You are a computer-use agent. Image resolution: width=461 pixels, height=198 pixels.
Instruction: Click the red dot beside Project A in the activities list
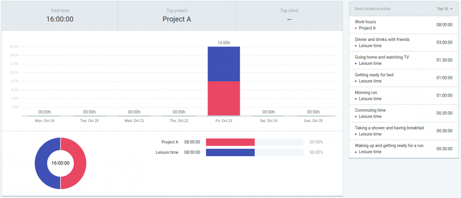356,28
